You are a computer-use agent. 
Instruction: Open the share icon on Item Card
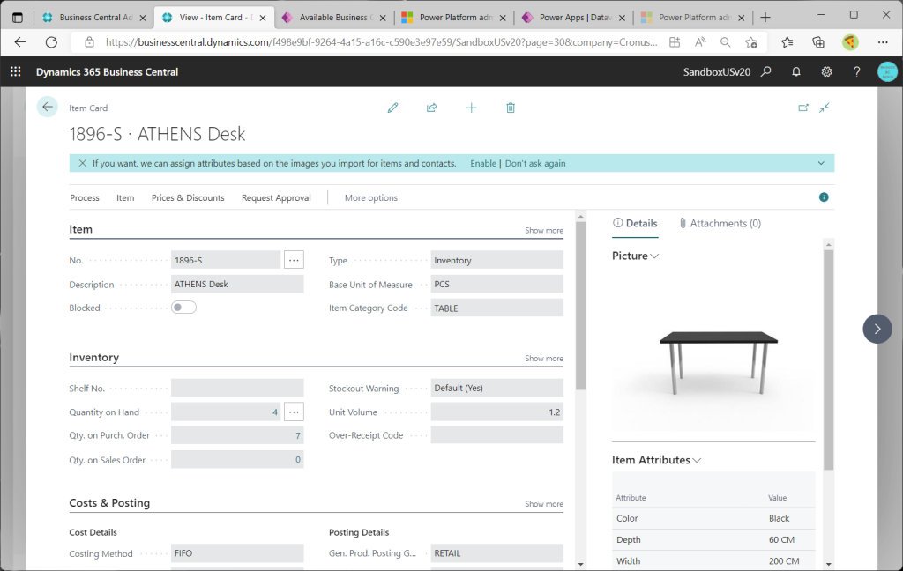tap(431, 108)
